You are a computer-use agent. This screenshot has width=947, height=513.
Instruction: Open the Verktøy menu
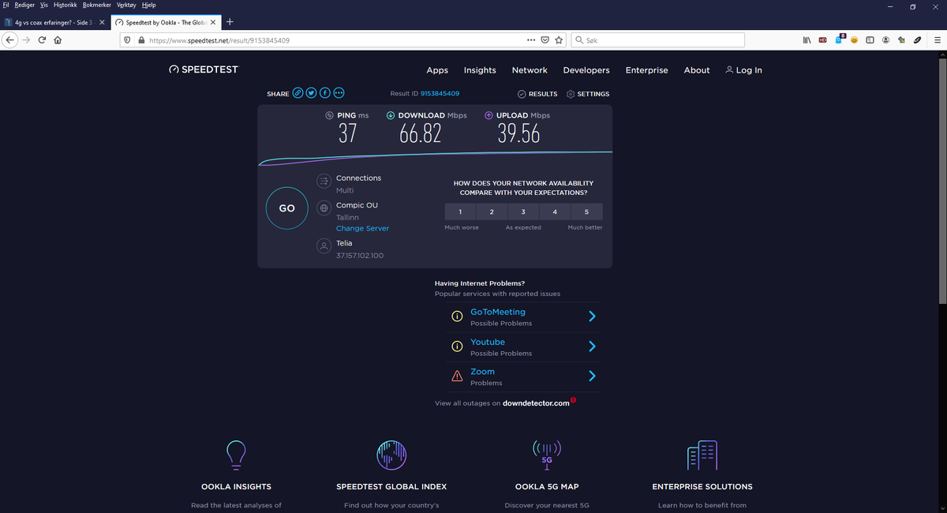pyautogui.click(x=126, y=5)
